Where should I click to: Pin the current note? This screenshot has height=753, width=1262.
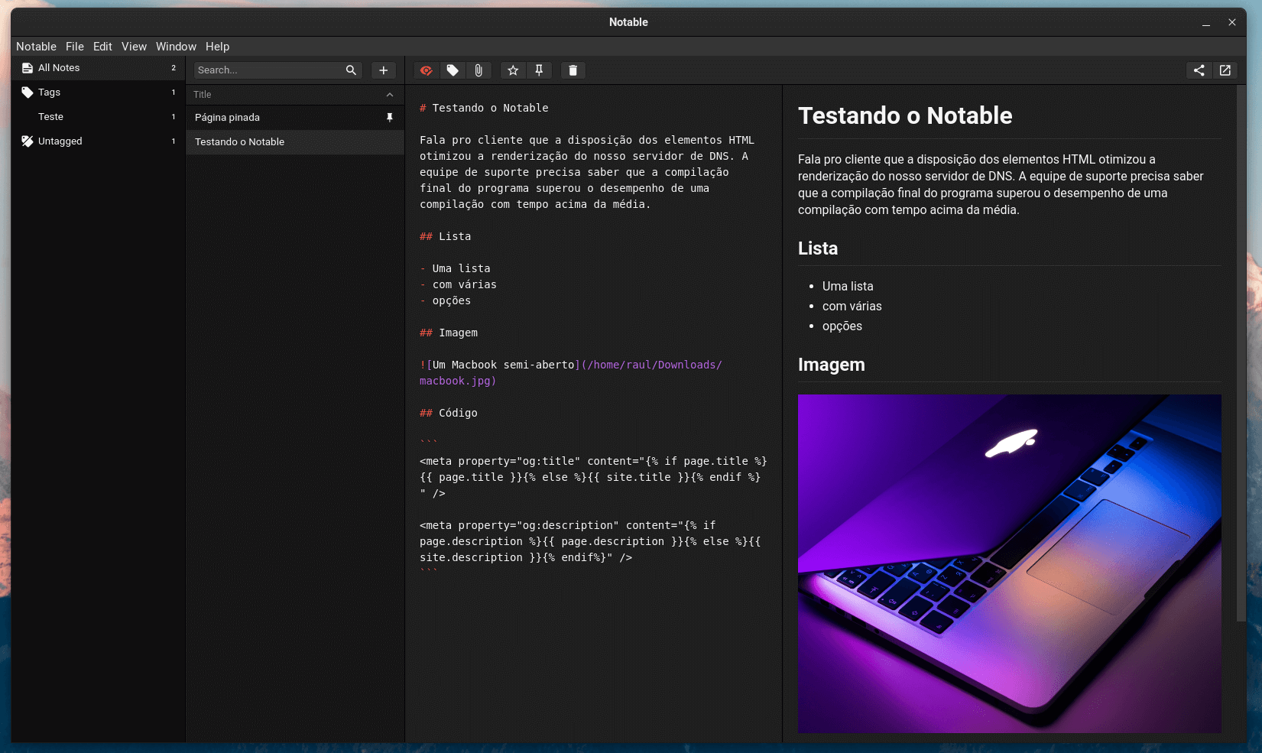tap(539, 70)
